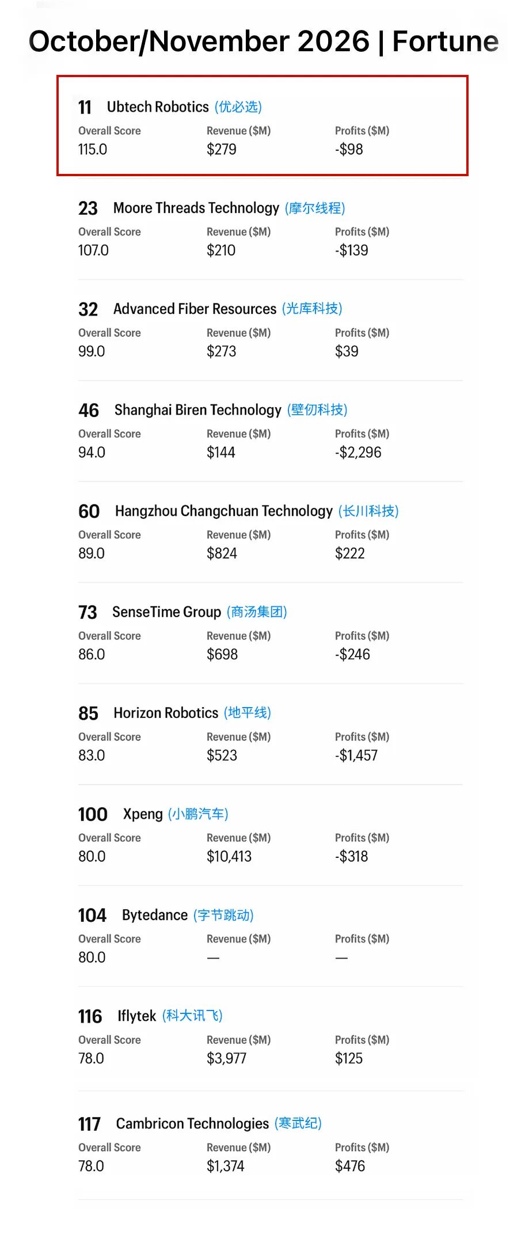The width and height of the screenshot is (525, 1250).
Task: Click the 小鹏汽车 Chinese name link
Action: [198, 814]
